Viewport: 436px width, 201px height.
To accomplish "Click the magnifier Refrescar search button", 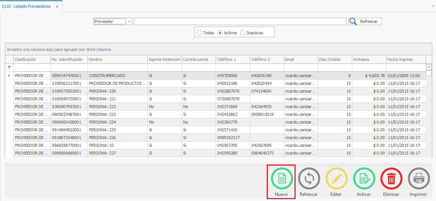I will pos(365,21).
